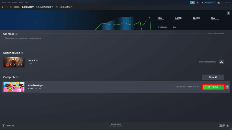Open the Help menu
This screenshot has width=232, height=130.
(27, 2)
